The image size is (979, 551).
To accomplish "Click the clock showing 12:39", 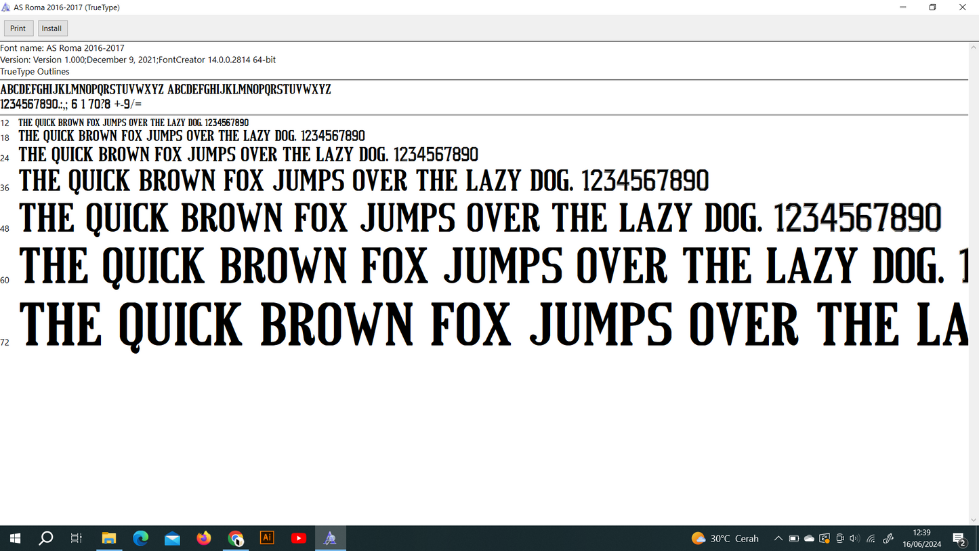I will click(x=921, y=538).
